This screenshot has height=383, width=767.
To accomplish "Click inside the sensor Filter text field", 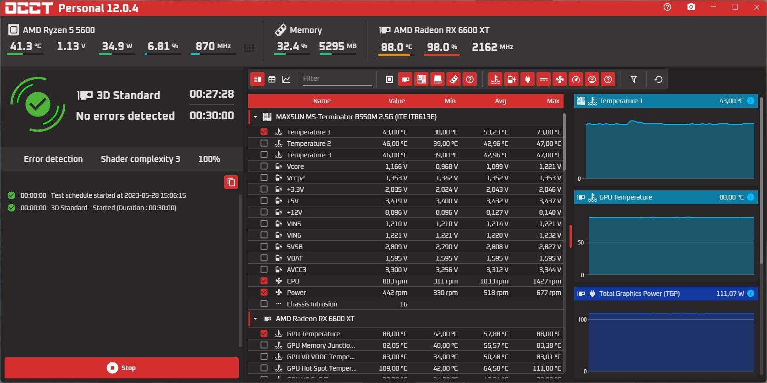I will (337, 79).
